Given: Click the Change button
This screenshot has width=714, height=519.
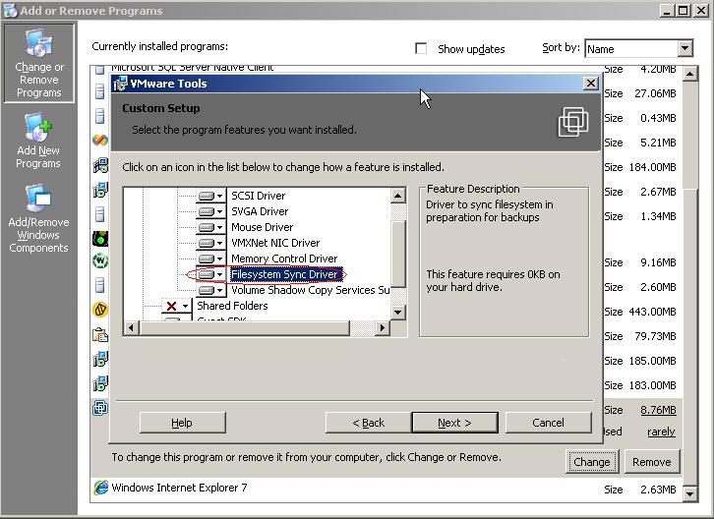Looking at the screenshot, I should coord(591,462).
